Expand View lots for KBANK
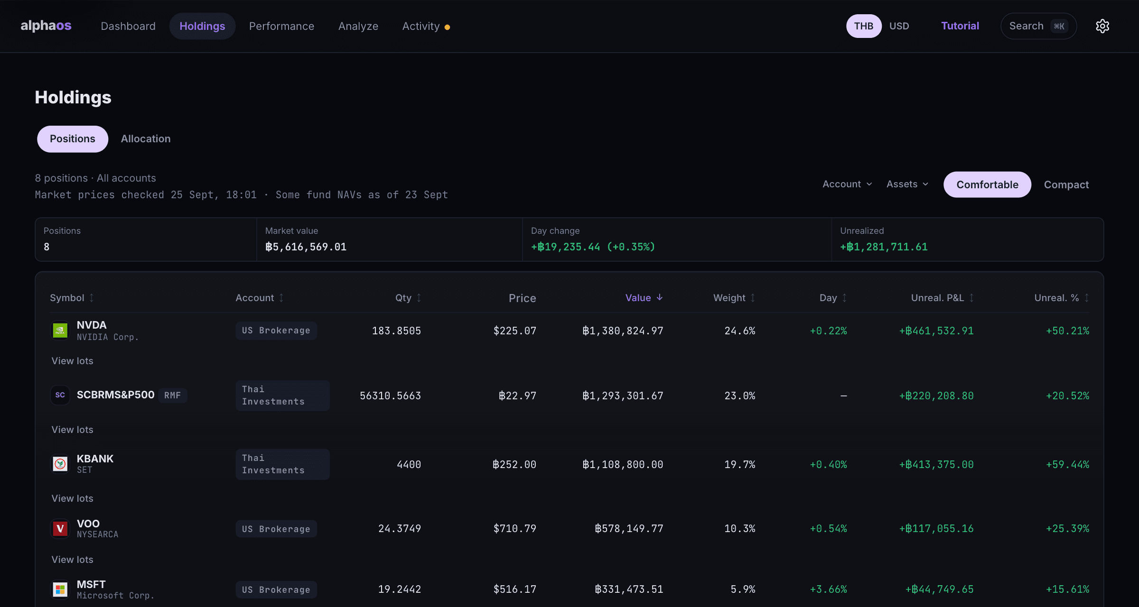The width and height of the screenshot is (1139, 607). pyautogui.click(x=72, y=498)
